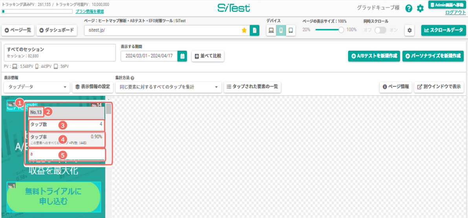468x218 pixels.
Task: Click the tracking PV progress bar
Action: (37, 11)
